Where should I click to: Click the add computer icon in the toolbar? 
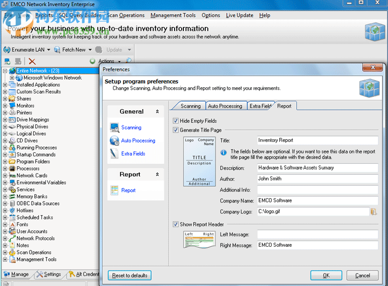click(8, 61)
